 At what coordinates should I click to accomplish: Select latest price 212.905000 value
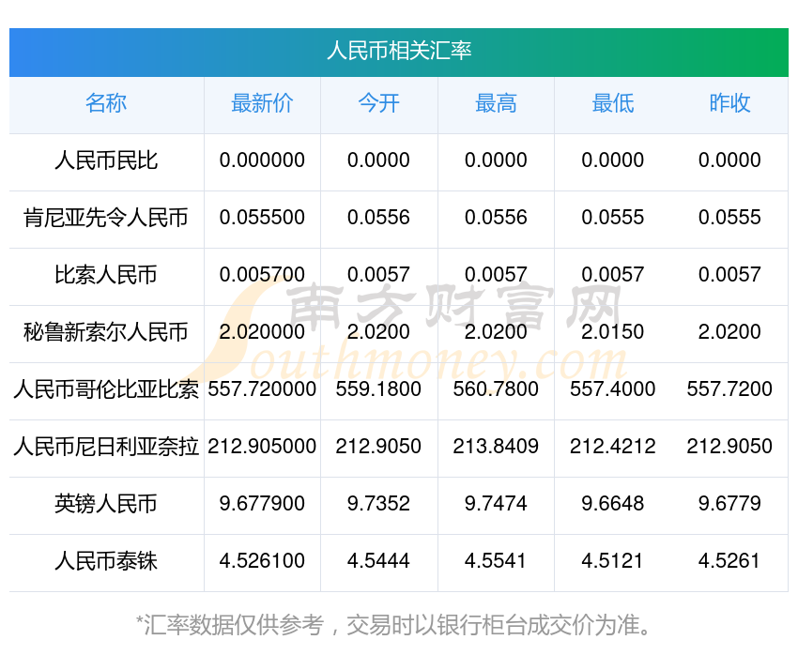tap(262, 447)
